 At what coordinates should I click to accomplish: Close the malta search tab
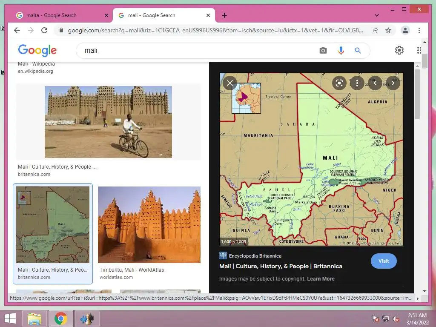point(106,16)
